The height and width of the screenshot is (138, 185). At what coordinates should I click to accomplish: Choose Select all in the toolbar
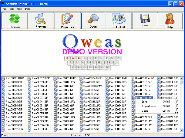(119, 21)
